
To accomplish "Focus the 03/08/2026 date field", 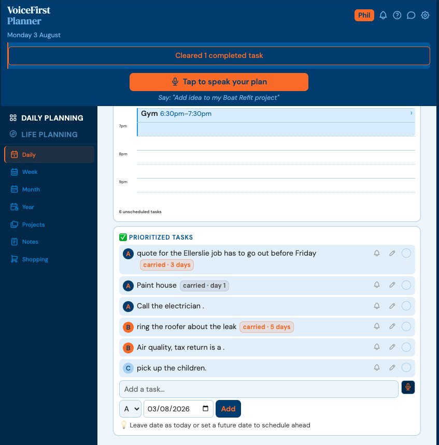I will (x=178, y=409).
